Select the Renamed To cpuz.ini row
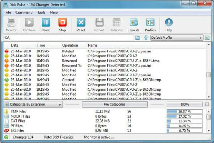Viewport: 214px width, 143px height. pos(105,66)
